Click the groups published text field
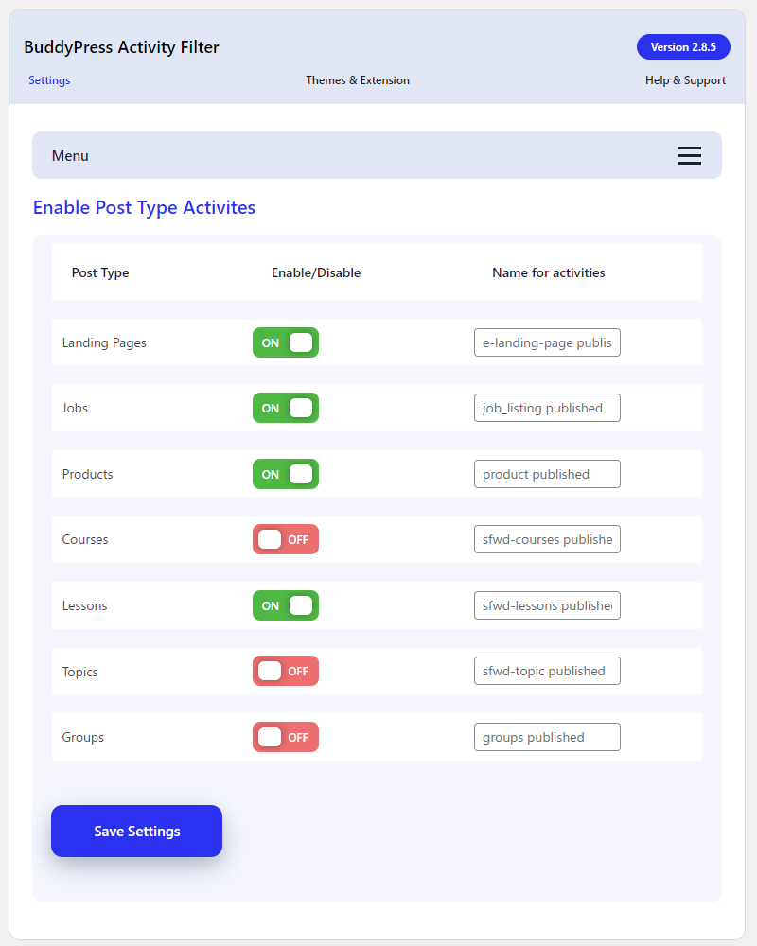The width and height of the screenshot is (757, 946). point(547,737)
